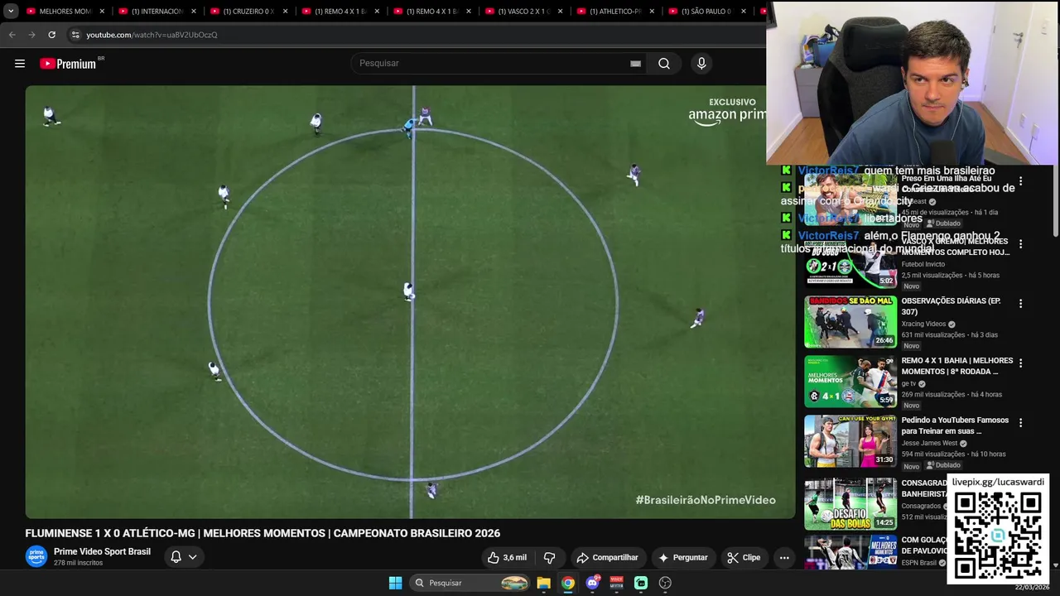Open options menu for REMO 4 X 1 BAHIA video
Viewport: 1060px width, 596px height.
coord(1020,363)
